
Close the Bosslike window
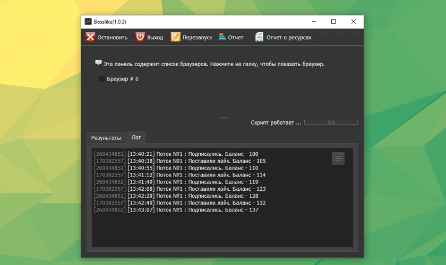(x=354, y=22)
